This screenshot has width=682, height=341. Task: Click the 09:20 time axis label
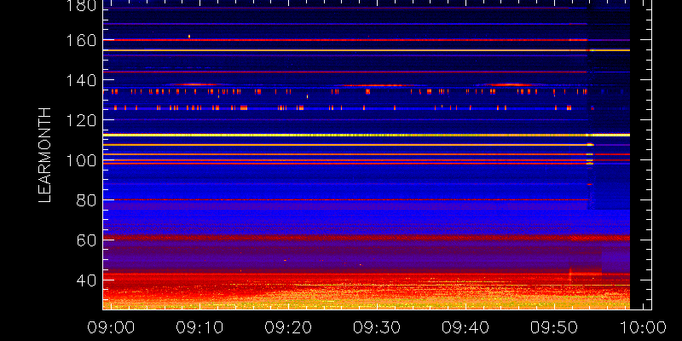[288, 327]
